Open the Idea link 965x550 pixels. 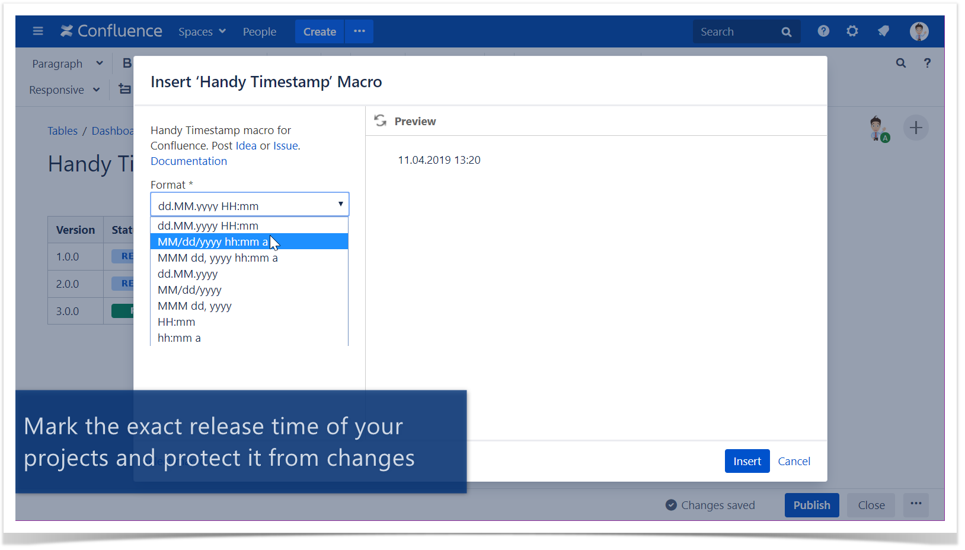pyautogui.click(x=246, y=146)
